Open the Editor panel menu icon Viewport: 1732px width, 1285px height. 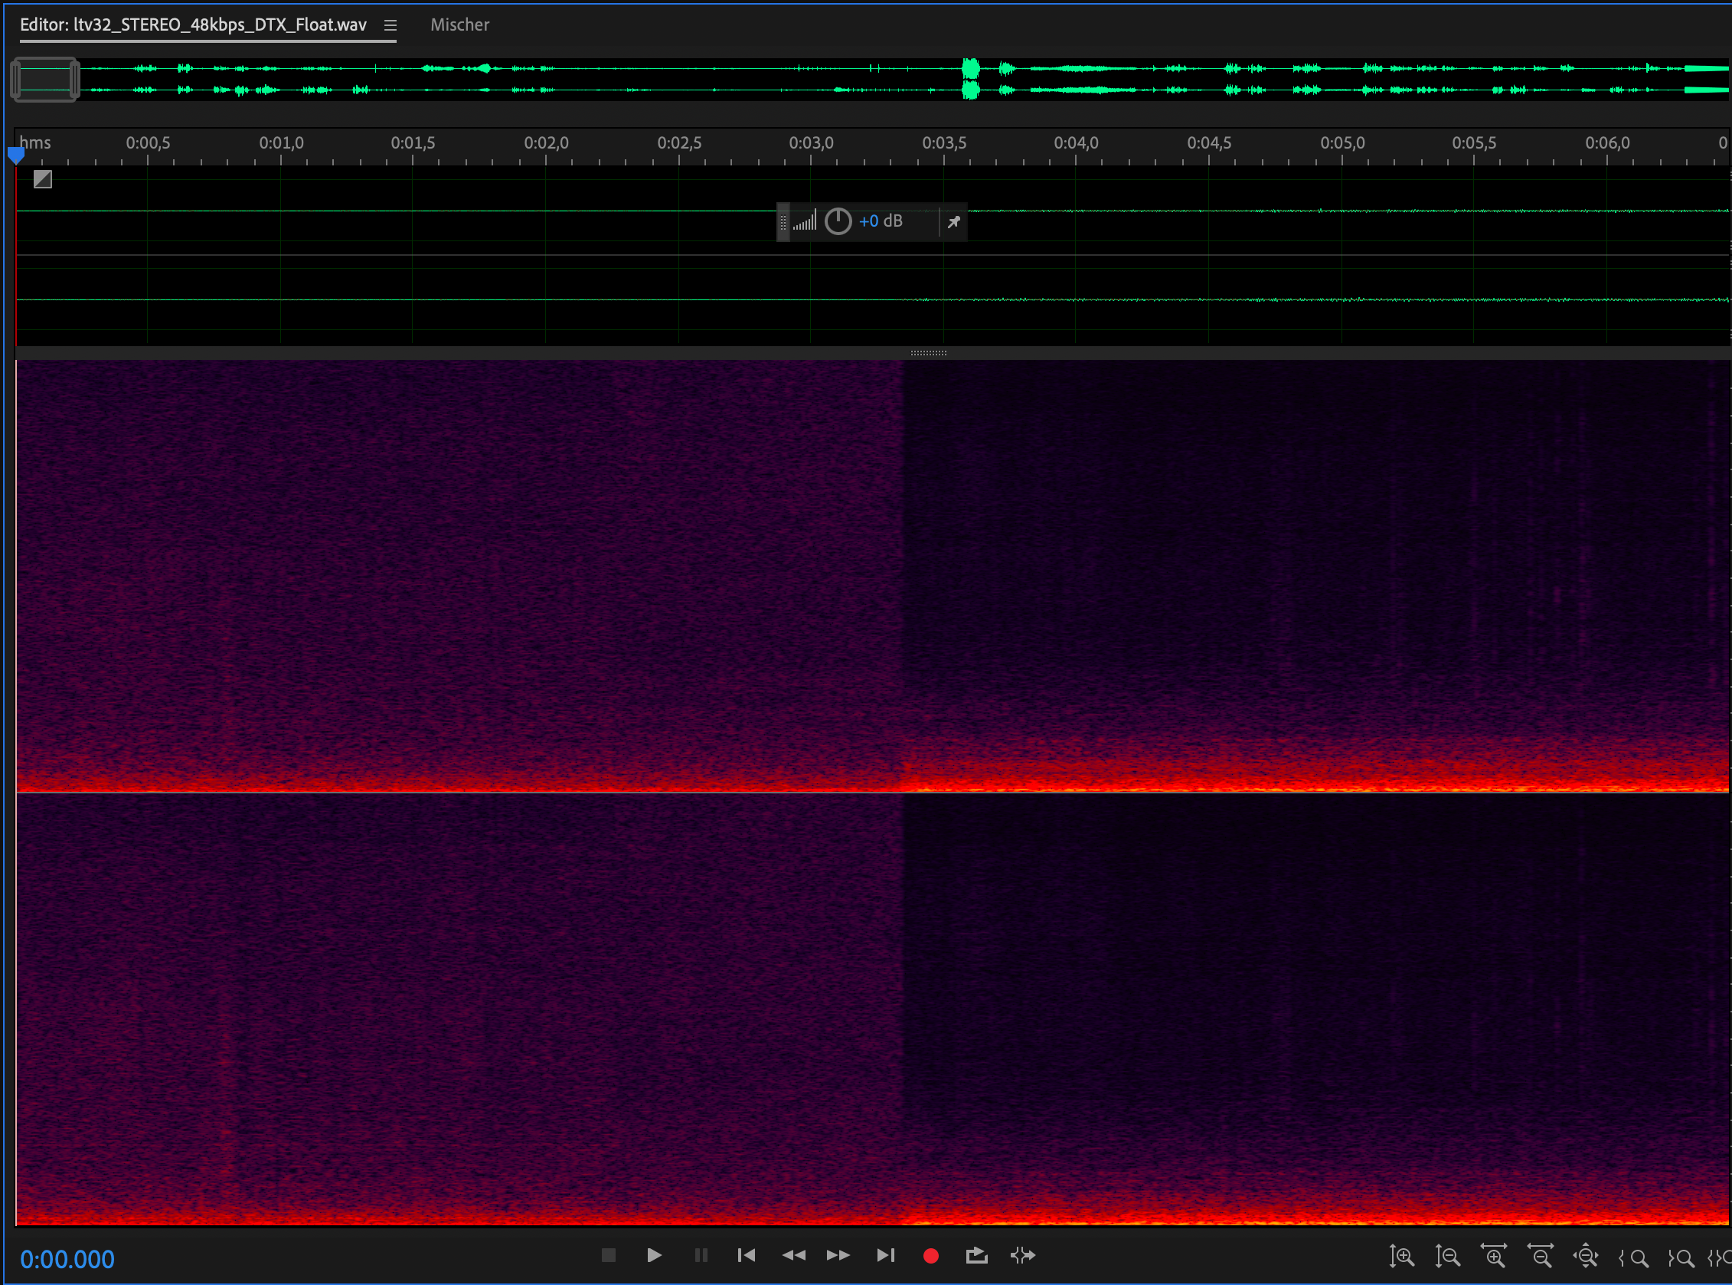[391, 26]
